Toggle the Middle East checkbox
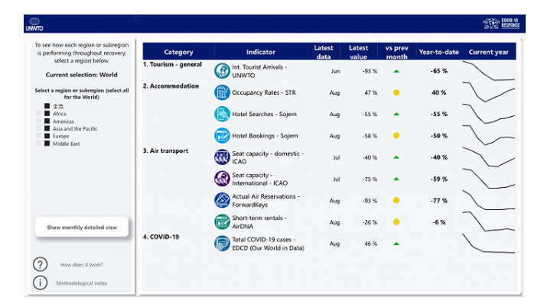The height and width of the screenshot is (307, 544). click(x=47, y=144)
